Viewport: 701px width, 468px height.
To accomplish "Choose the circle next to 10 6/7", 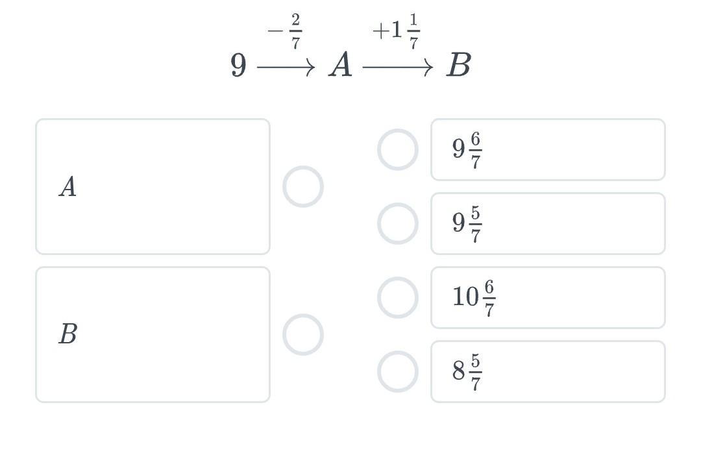I will pos(398,298).
